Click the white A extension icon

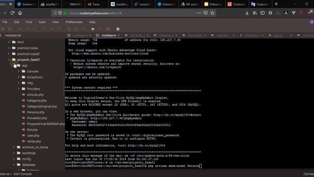(x=286, y=13)
